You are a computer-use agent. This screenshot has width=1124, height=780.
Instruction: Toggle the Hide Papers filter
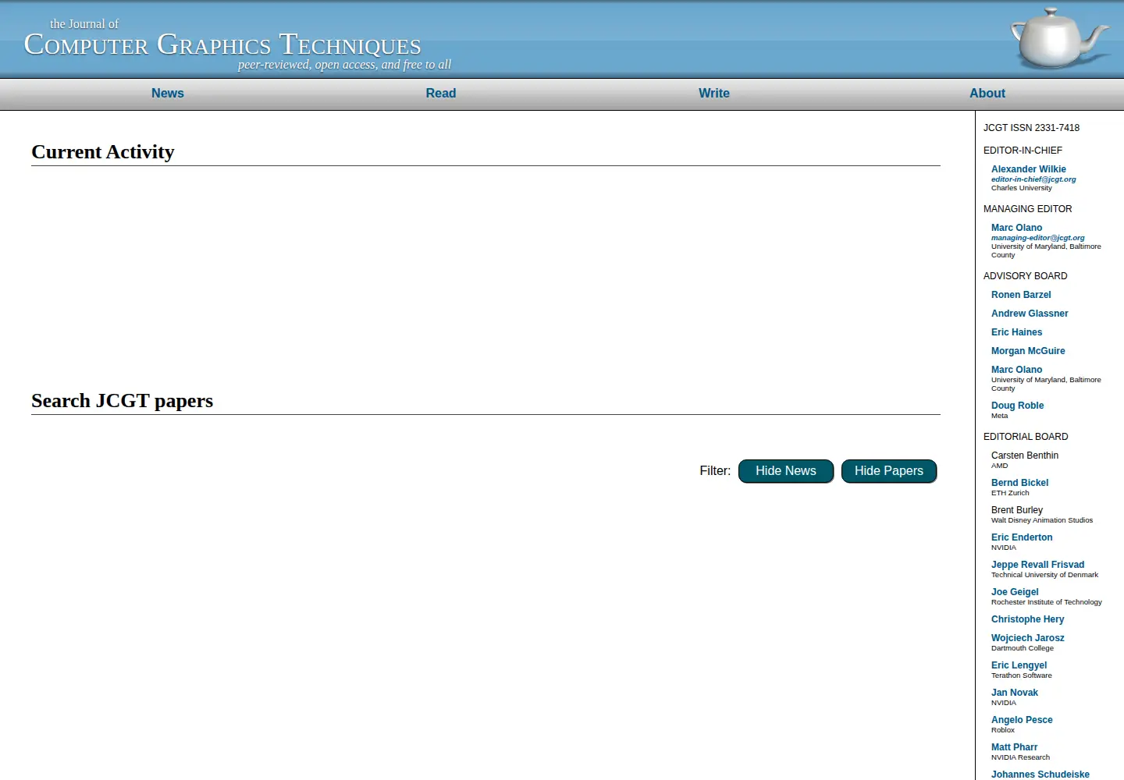click(889, 471)
